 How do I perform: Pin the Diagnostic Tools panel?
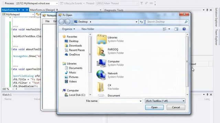click(x=207, y=10)
